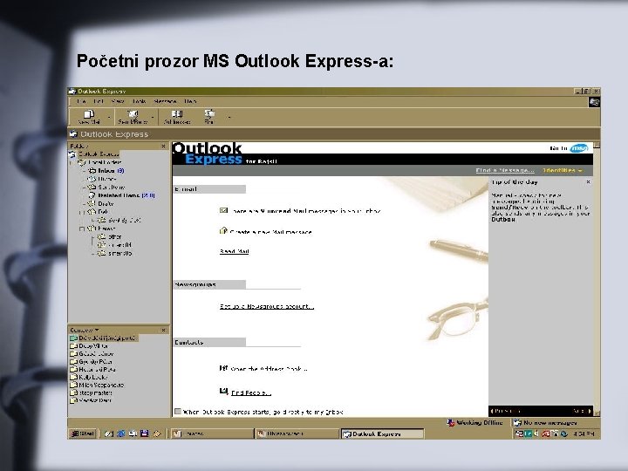Select Outlook Express root in folder tree
The width and height of the screenshot is (628, 471).
click(99, 154)
